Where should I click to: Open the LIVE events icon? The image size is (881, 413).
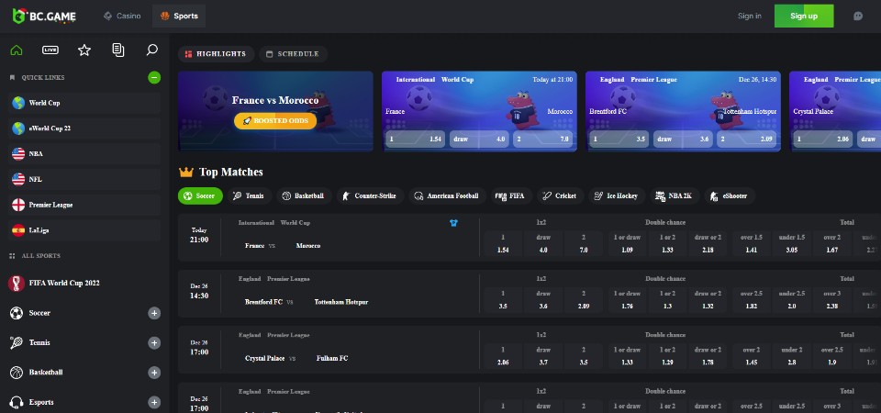tap(50, 50)
